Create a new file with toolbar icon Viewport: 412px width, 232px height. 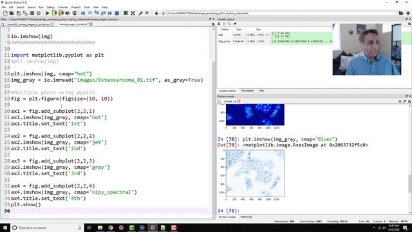click(5, 13)
